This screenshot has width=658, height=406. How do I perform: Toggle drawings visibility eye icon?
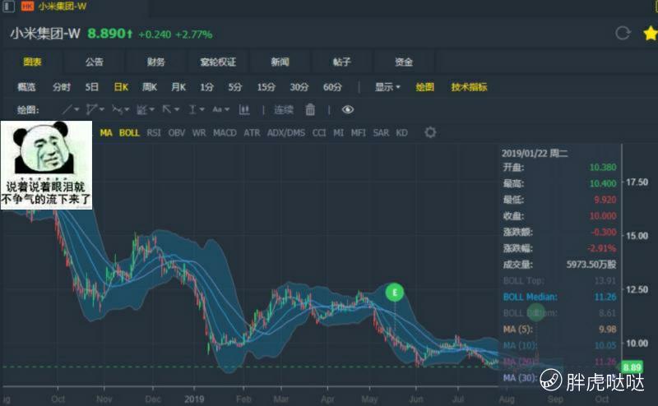(347, 109)
